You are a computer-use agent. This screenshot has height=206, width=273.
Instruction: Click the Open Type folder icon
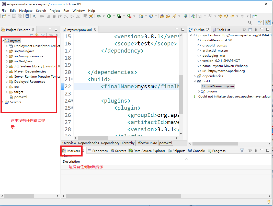click(162, 16)
